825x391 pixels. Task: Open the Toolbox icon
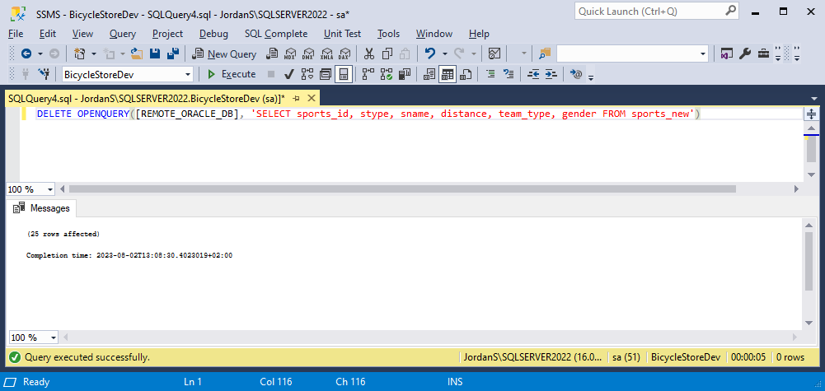(x=763, y=54)
